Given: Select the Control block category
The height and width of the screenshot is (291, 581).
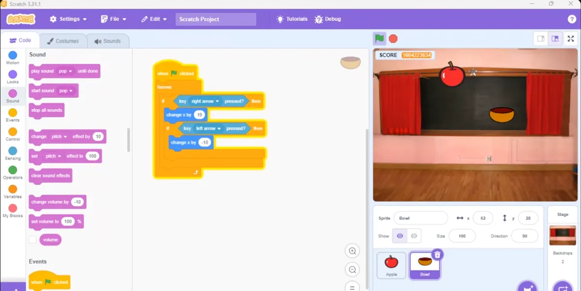Looking at the screenshot, I should click(13, 134).
